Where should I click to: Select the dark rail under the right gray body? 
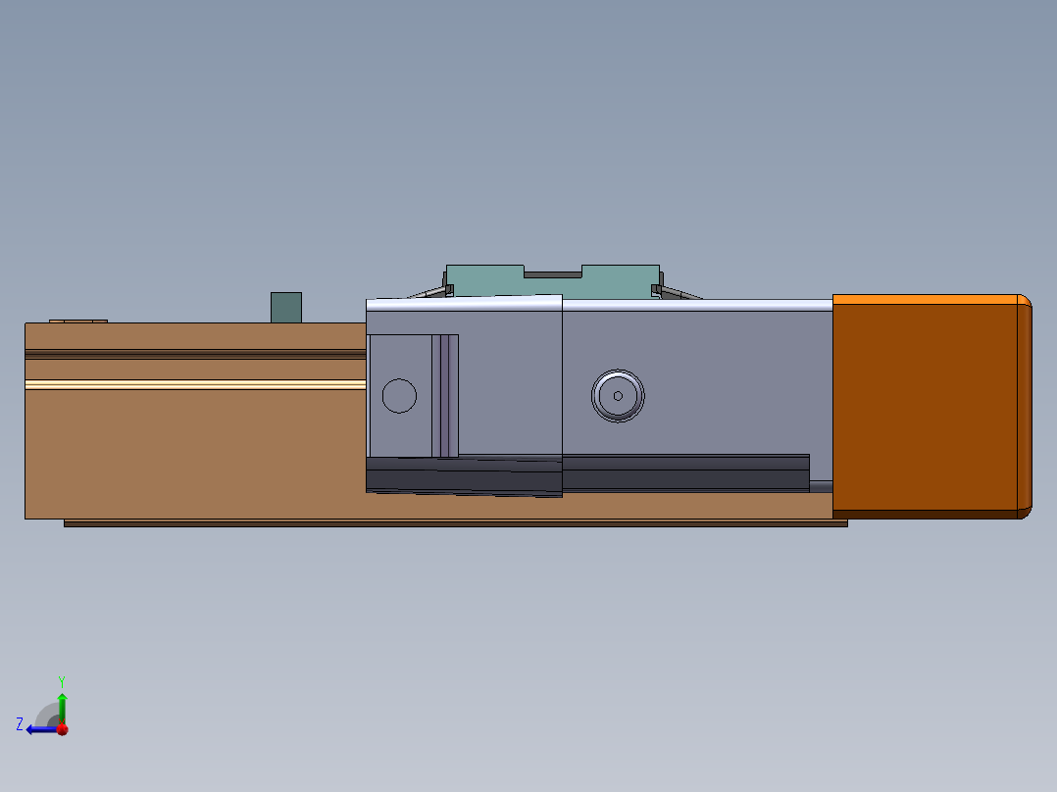[685, 473]
